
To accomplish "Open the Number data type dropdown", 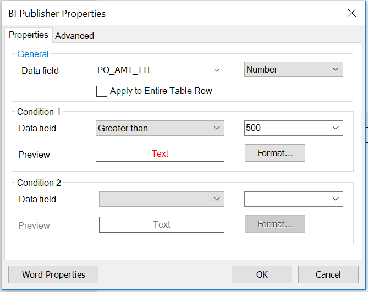I will pos(294,69).
